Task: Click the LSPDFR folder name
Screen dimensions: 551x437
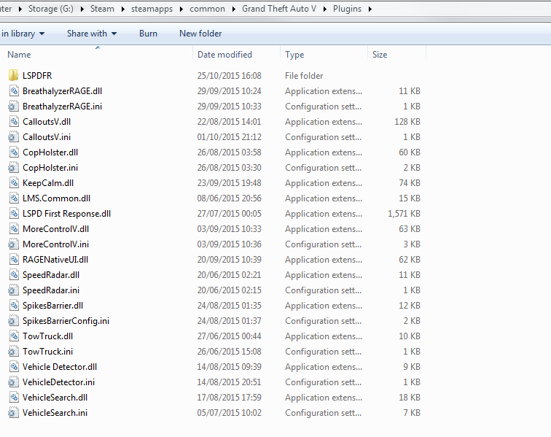Action: (37, 76)
